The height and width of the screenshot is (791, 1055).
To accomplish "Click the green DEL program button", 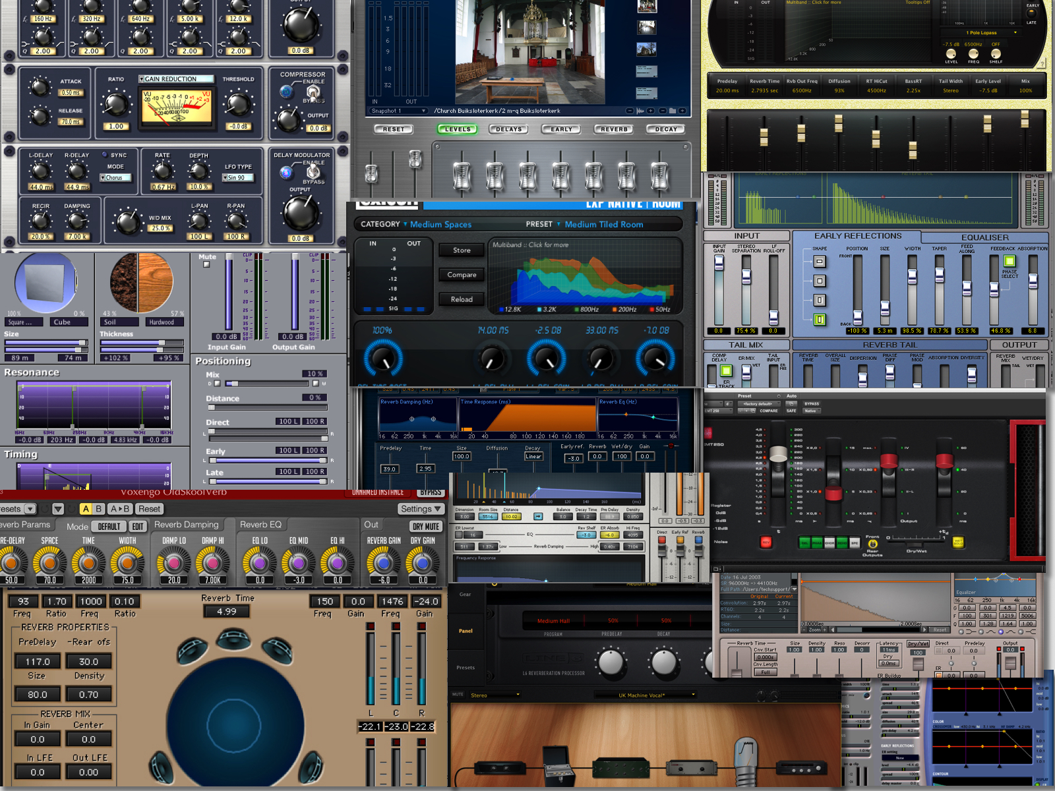I will [x=804, y=542].
